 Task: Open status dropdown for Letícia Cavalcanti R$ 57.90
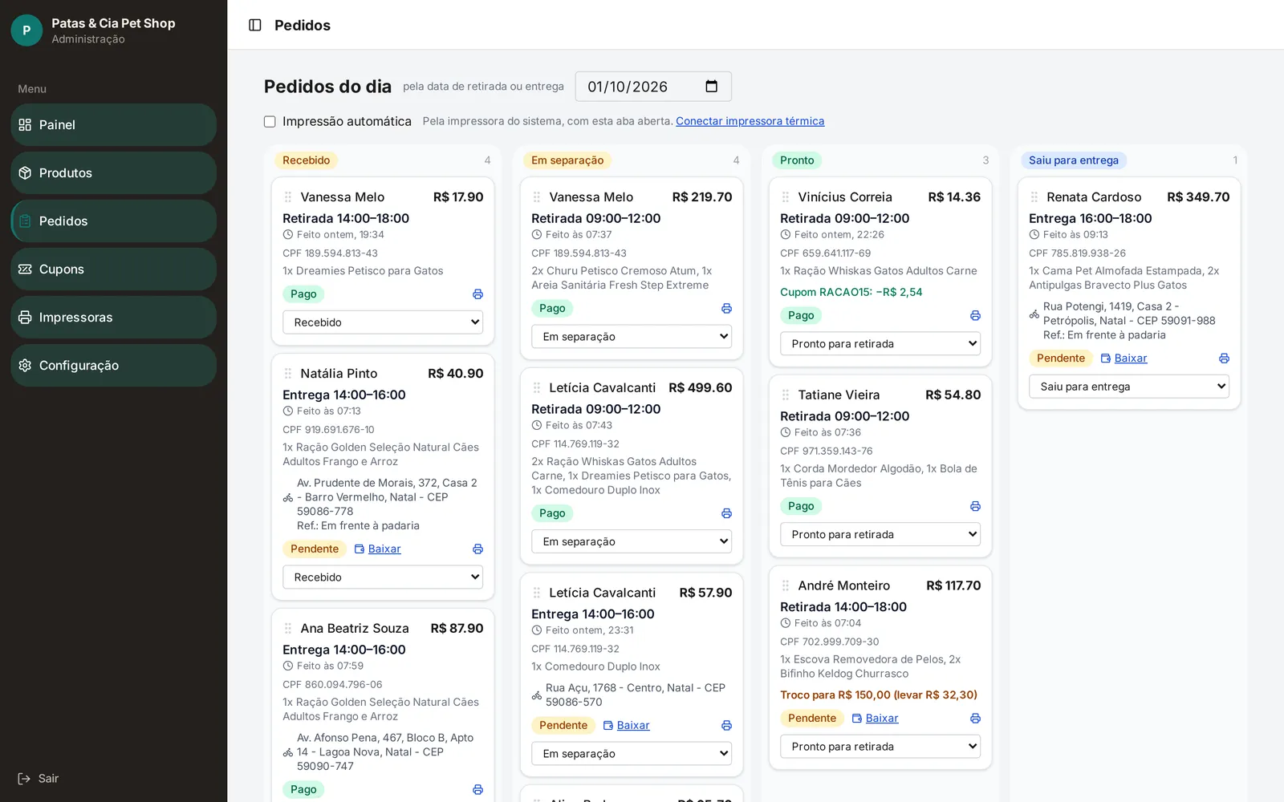pos(632,754)
